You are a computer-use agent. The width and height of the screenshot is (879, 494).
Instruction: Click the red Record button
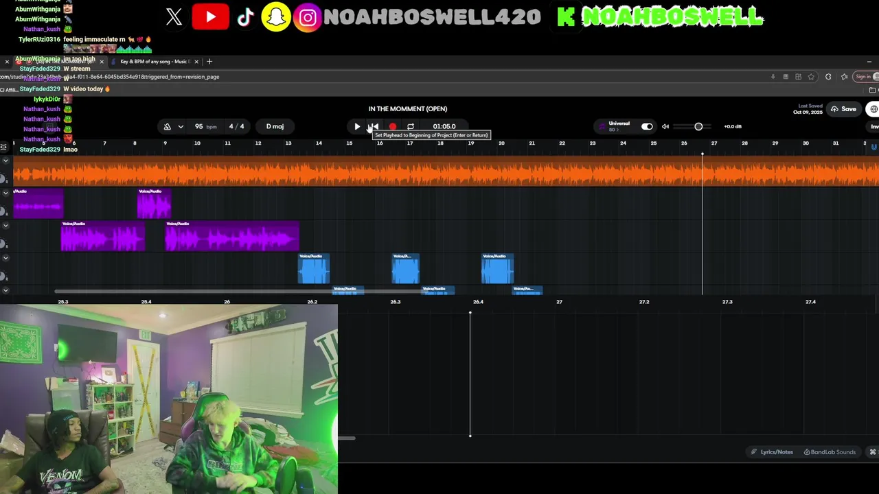pyautogui.click(x=392, y=126)
